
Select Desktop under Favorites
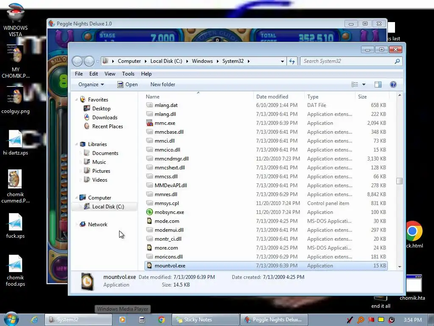point(101,108)
